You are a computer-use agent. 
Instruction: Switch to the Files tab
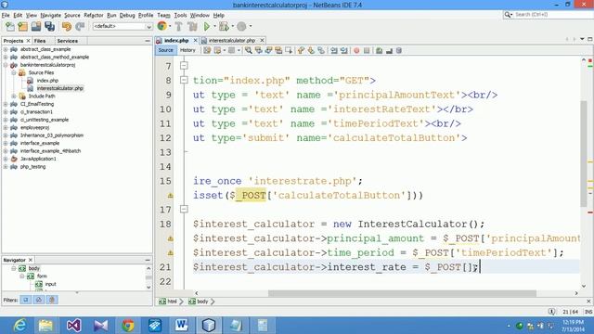tap(39, 41)
